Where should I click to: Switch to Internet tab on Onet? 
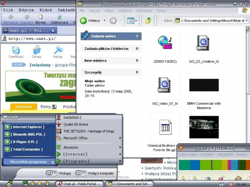[x=23, y=107]
